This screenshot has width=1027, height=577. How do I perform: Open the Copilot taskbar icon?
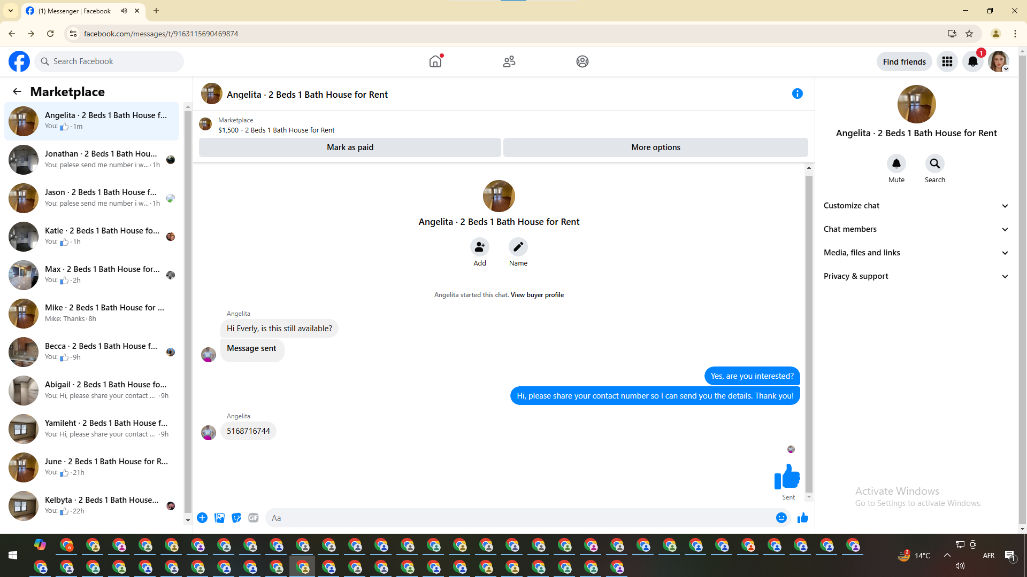[40, 544]
